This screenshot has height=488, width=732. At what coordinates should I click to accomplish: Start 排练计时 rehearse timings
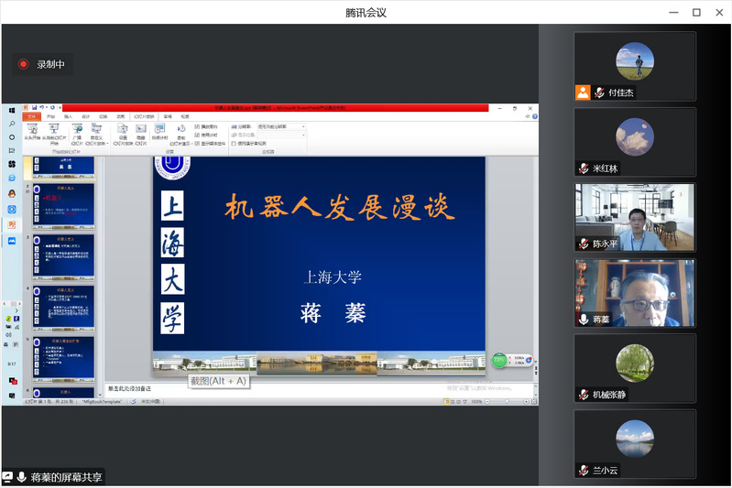coord(160,130)
